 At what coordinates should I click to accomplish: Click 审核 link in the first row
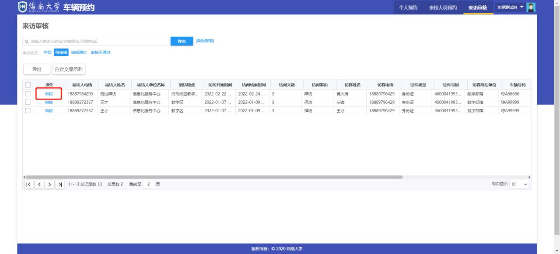(49, 94)
